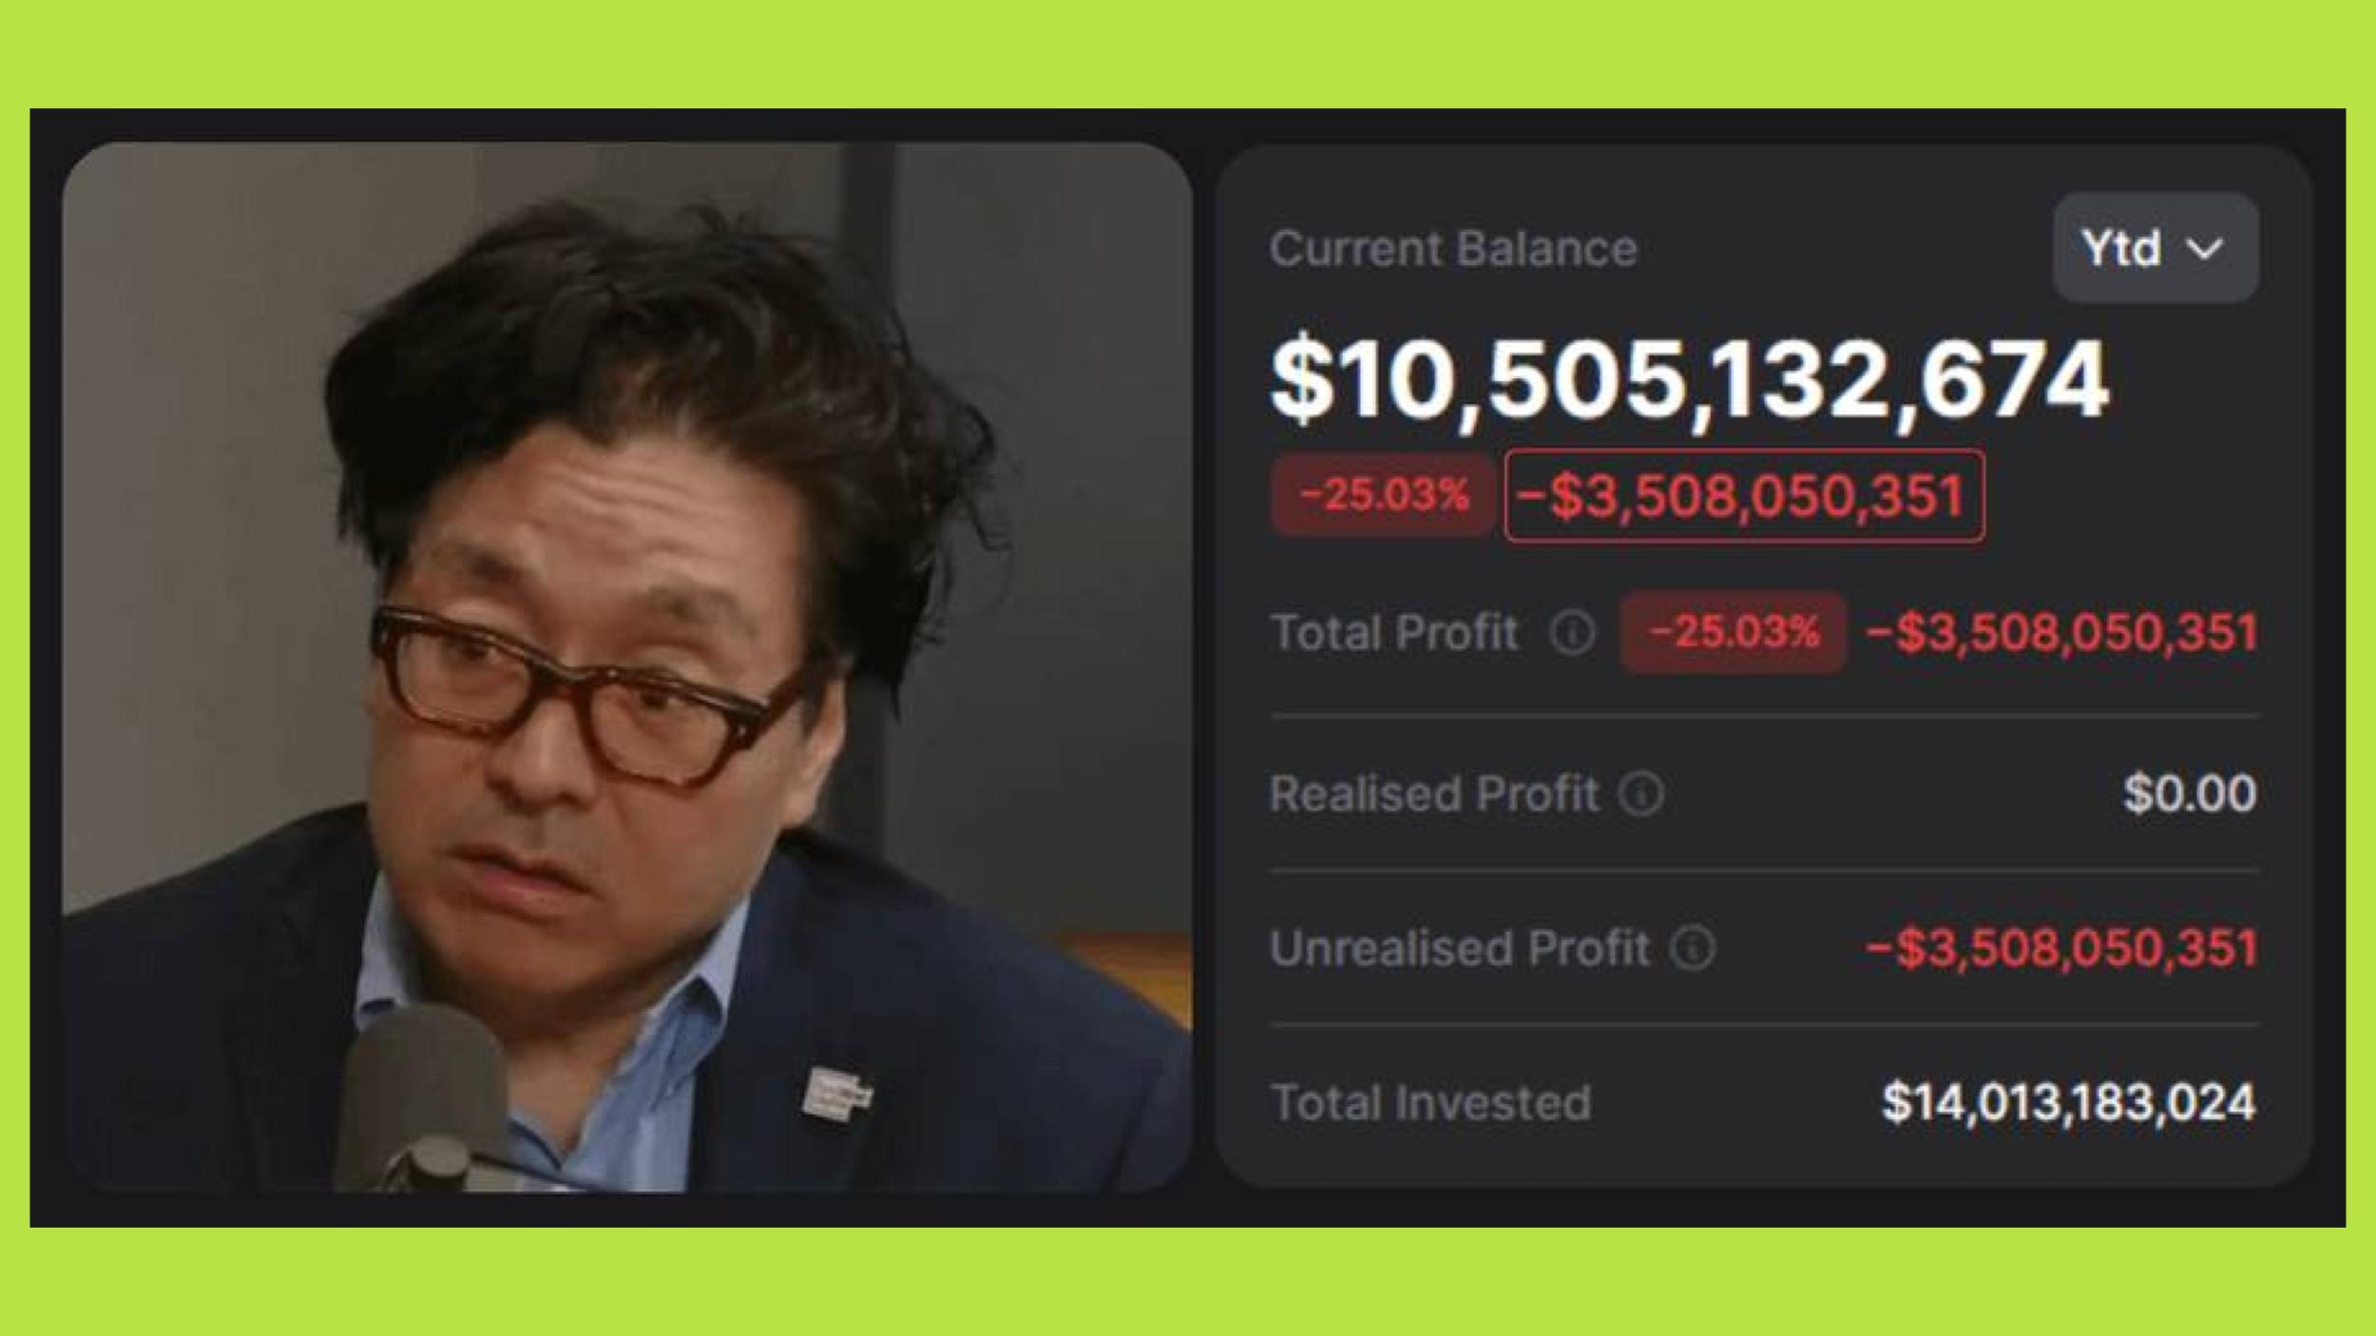
Task: Click the man's photo thumbnail
Action: (x=627, y=667)
